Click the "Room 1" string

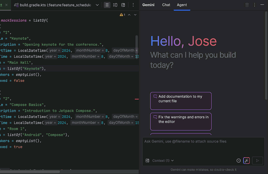(16, 129)
